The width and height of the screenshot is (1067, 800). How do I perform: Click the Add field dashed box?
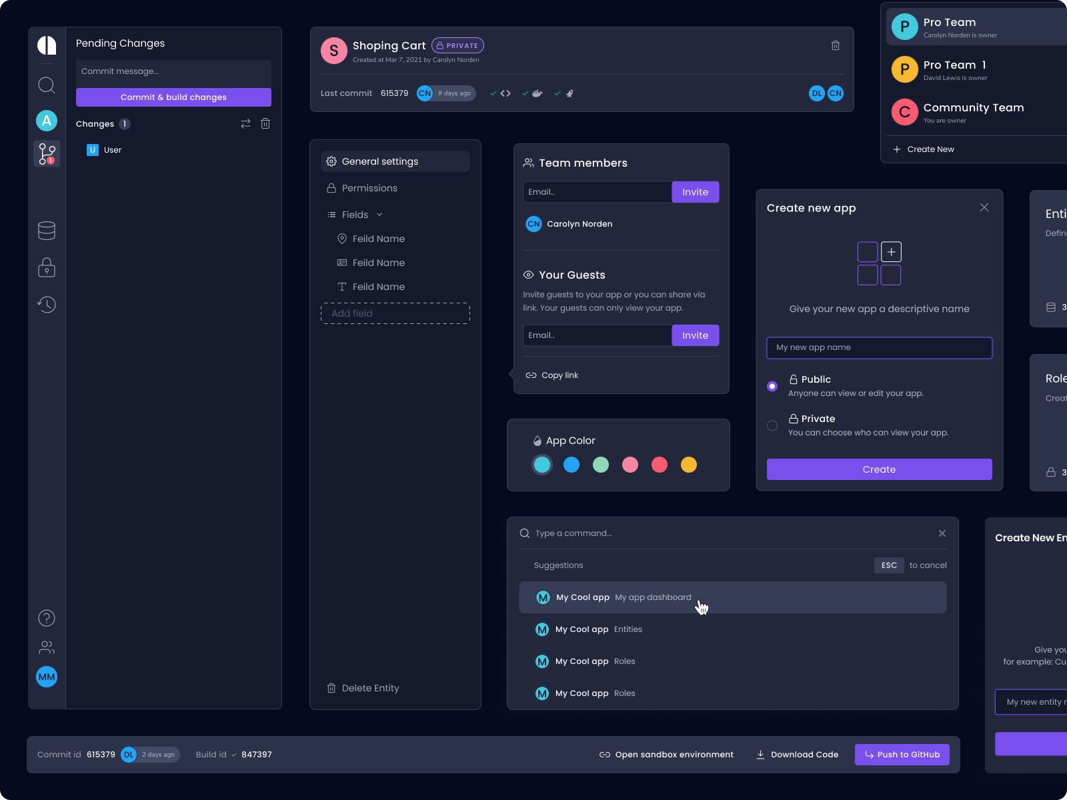pyautogui.click(x=395, y=313)
